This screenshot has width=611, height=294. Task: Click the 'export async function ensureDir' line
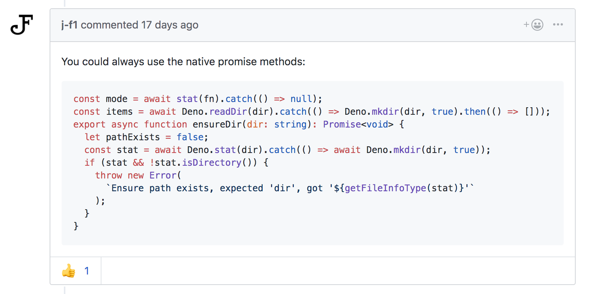[239, 124]
